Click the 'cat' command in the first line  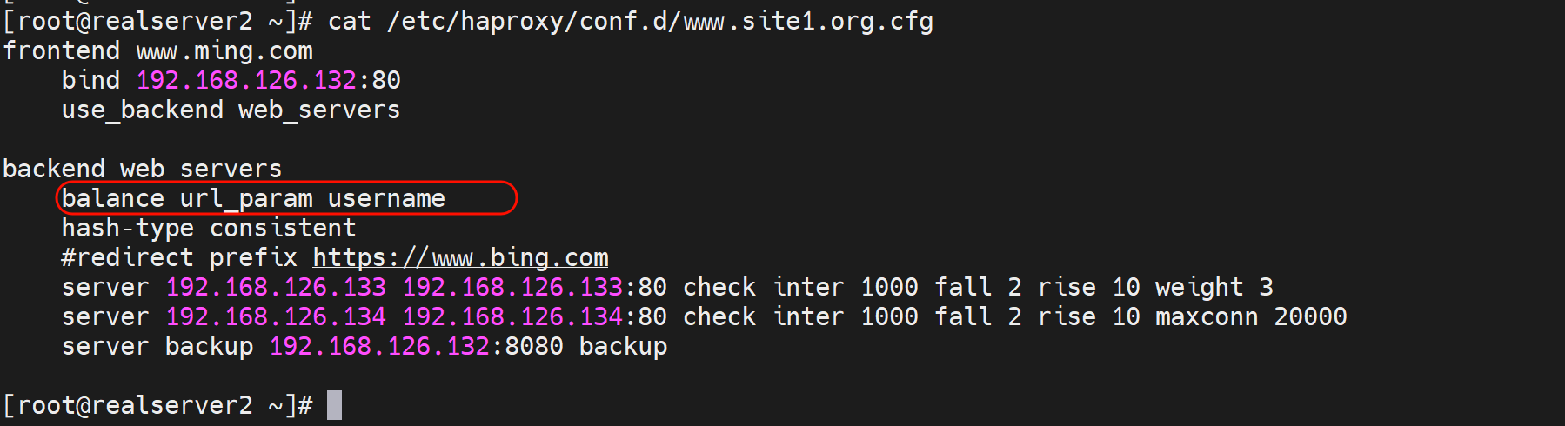(x=349, y=21)
